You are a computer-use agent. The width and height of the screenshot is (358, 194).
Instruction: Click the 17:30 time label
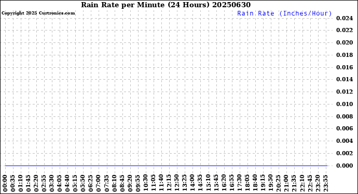point(239,184)
